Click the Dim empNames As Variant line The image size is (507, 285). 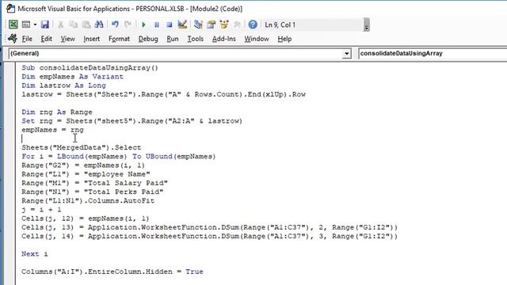(x=72, y=77)
